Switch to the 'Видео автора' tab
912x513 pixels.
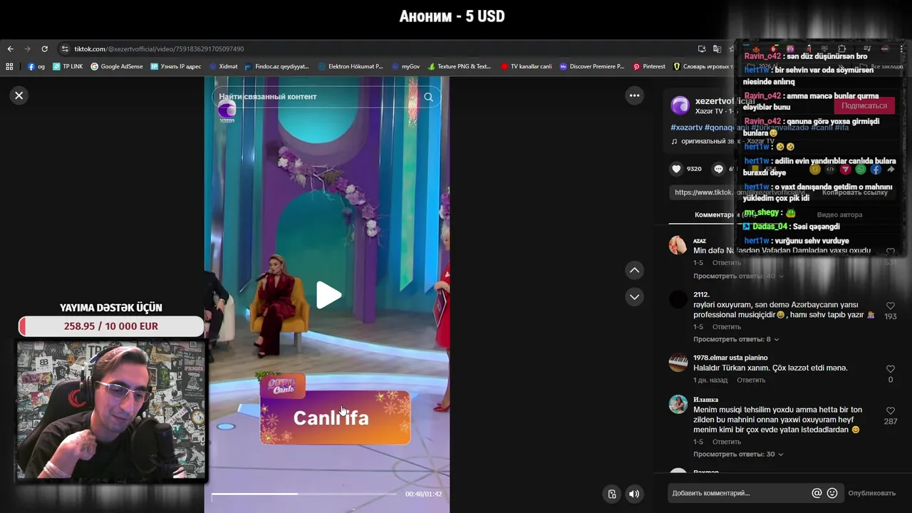tap(839, 214)
